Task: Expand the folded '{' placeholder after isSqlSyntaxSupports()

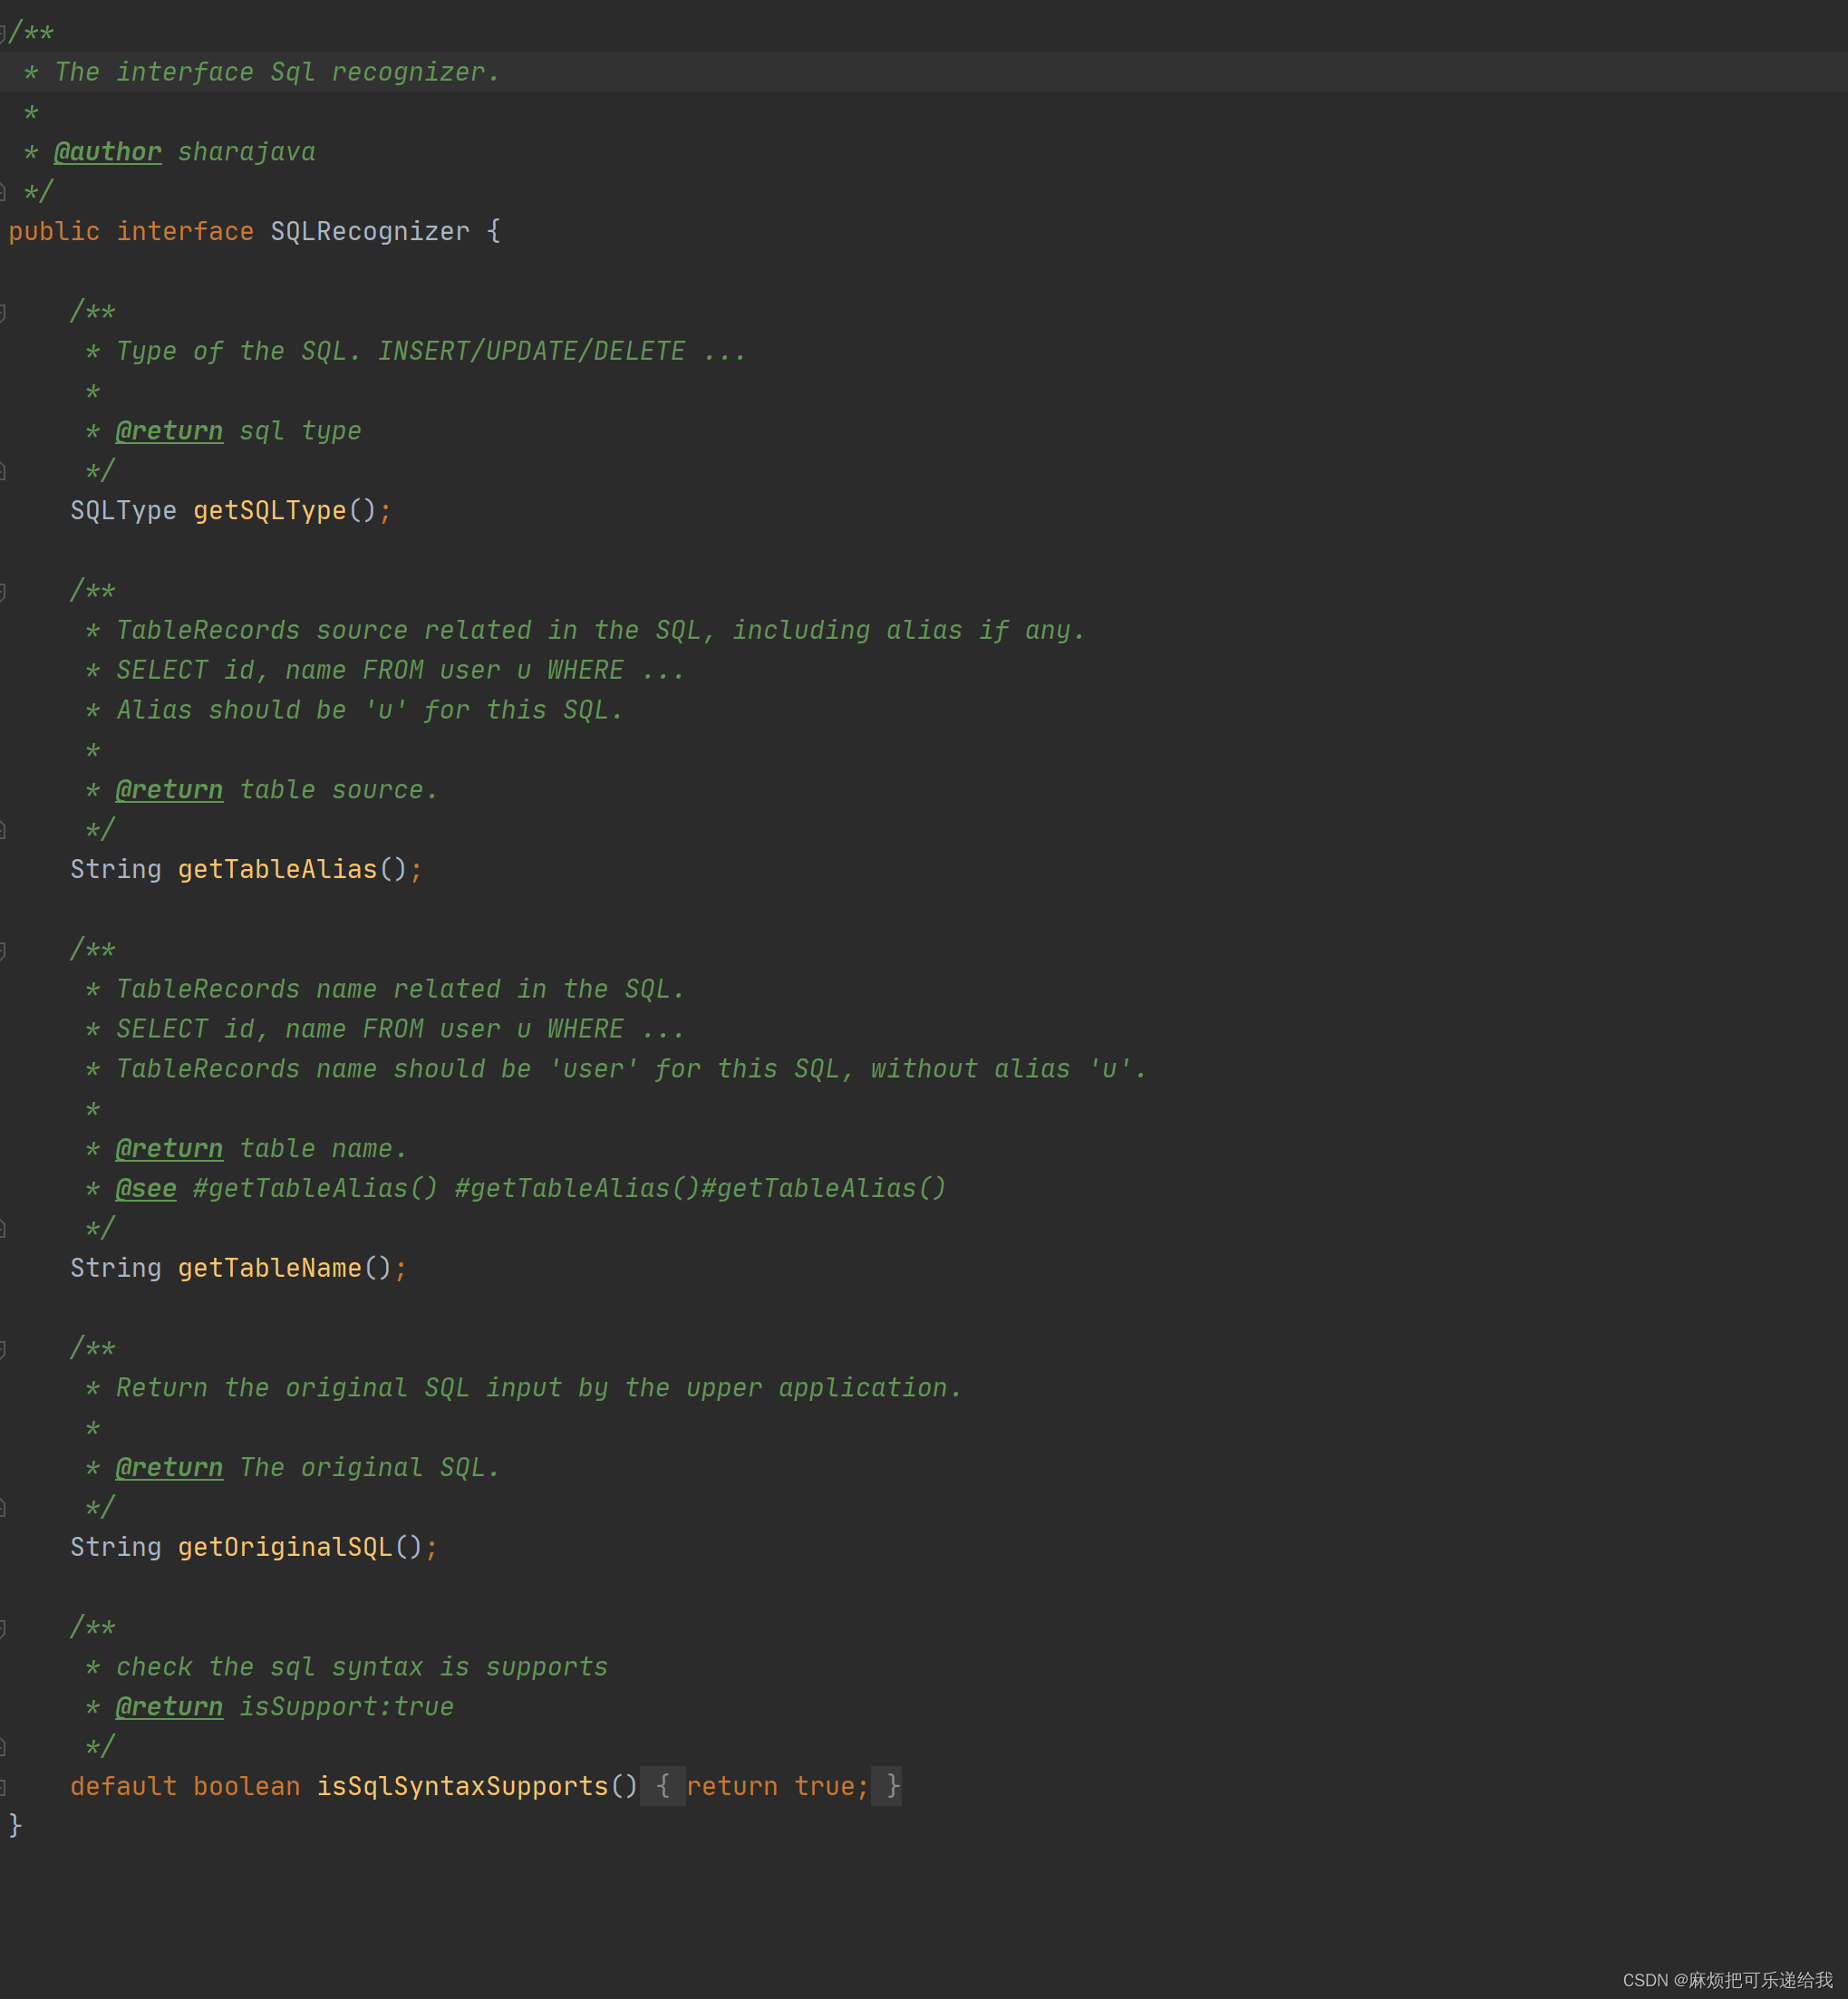Action: 662,1786
